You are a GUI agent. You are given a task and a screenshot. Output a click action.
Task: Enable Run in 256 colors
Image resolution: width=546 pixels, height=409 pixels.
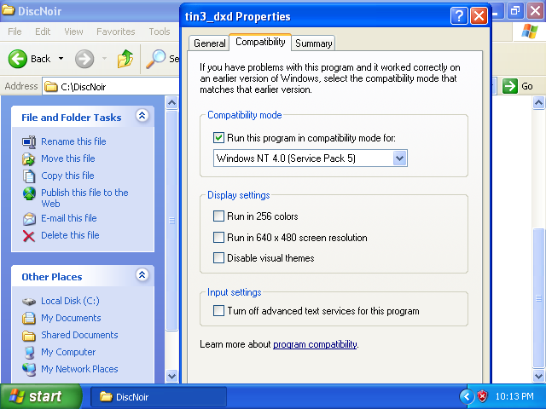(218, 216)
